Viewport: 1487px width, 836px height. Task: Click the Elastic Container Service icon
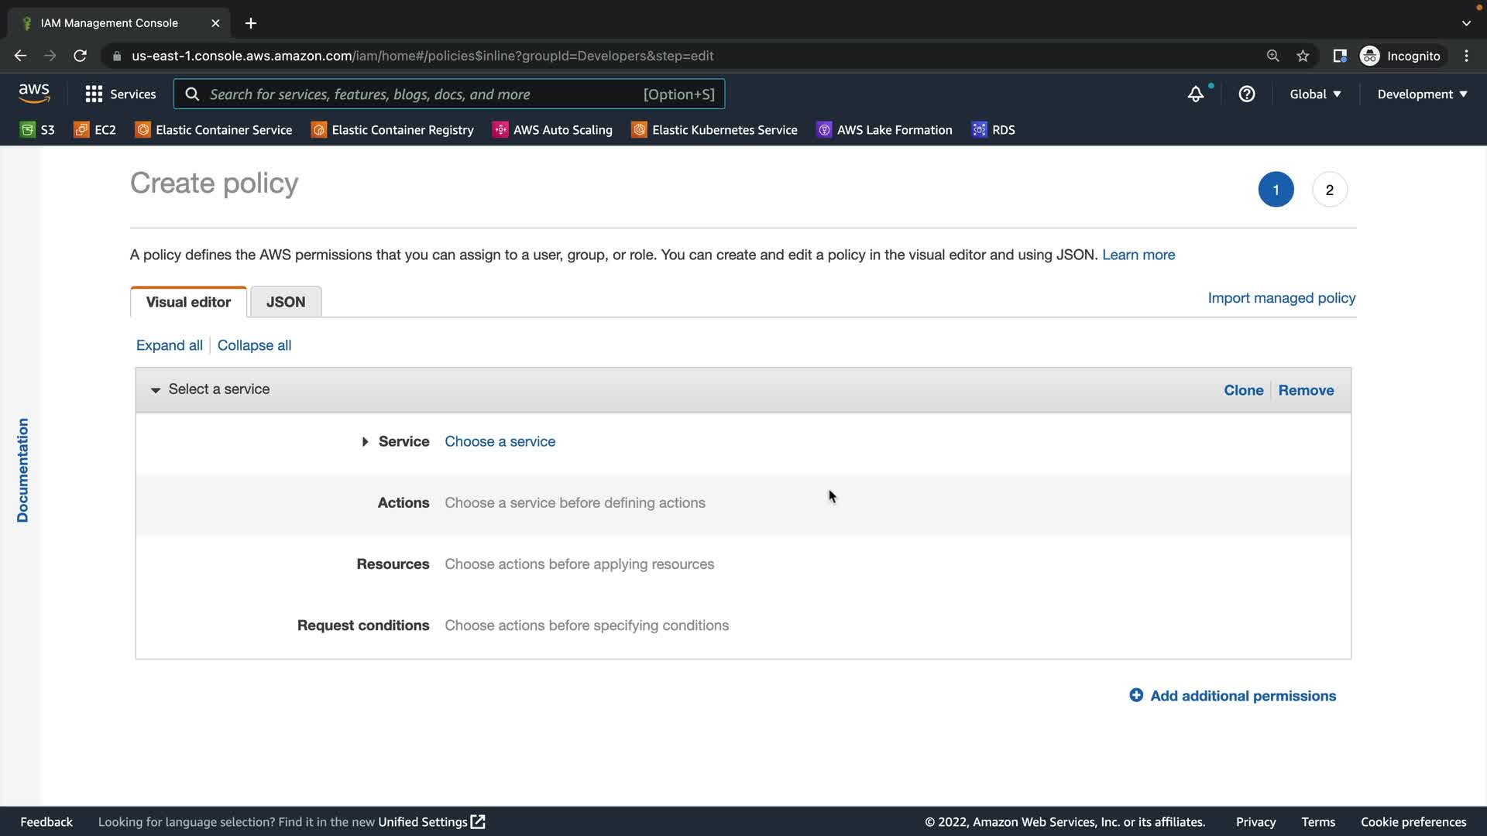143,130
